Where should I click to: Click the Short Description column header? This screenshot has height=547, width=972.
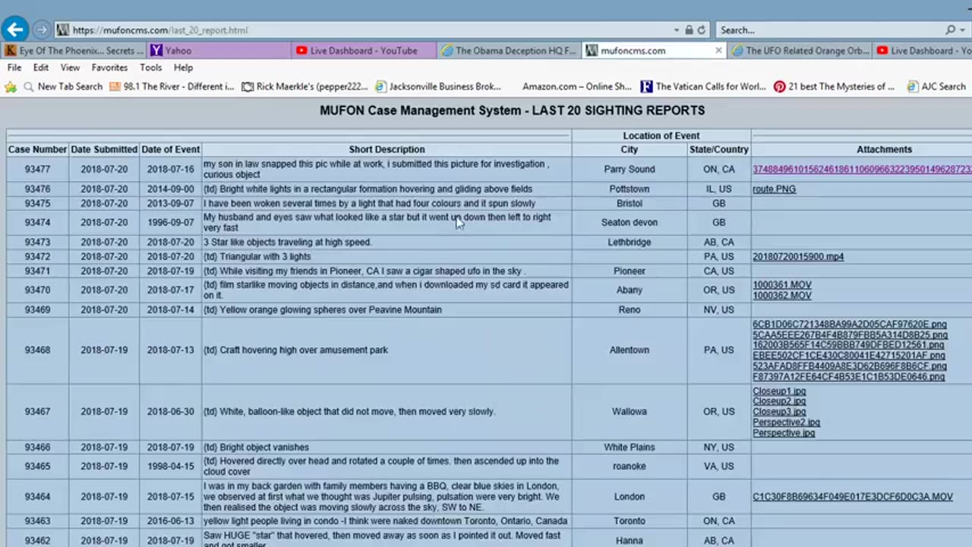coord(387,150)
